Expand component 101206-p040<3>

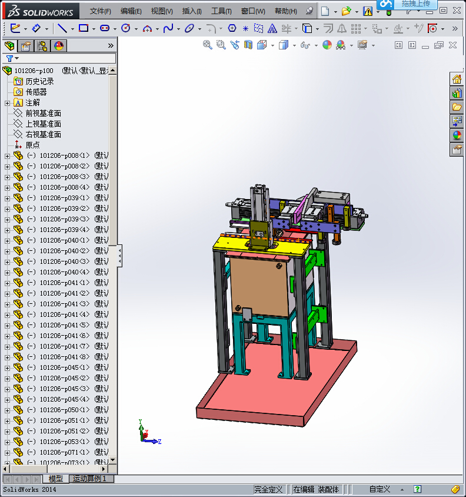click(x=7, y=262)
